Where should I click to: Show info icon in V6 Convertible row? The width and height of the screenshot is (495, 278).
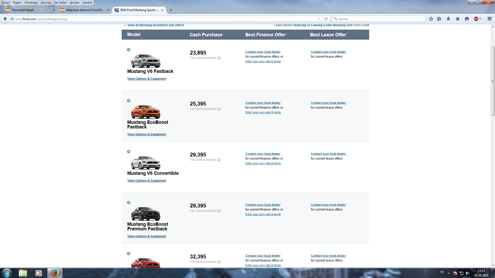point(219,160)
